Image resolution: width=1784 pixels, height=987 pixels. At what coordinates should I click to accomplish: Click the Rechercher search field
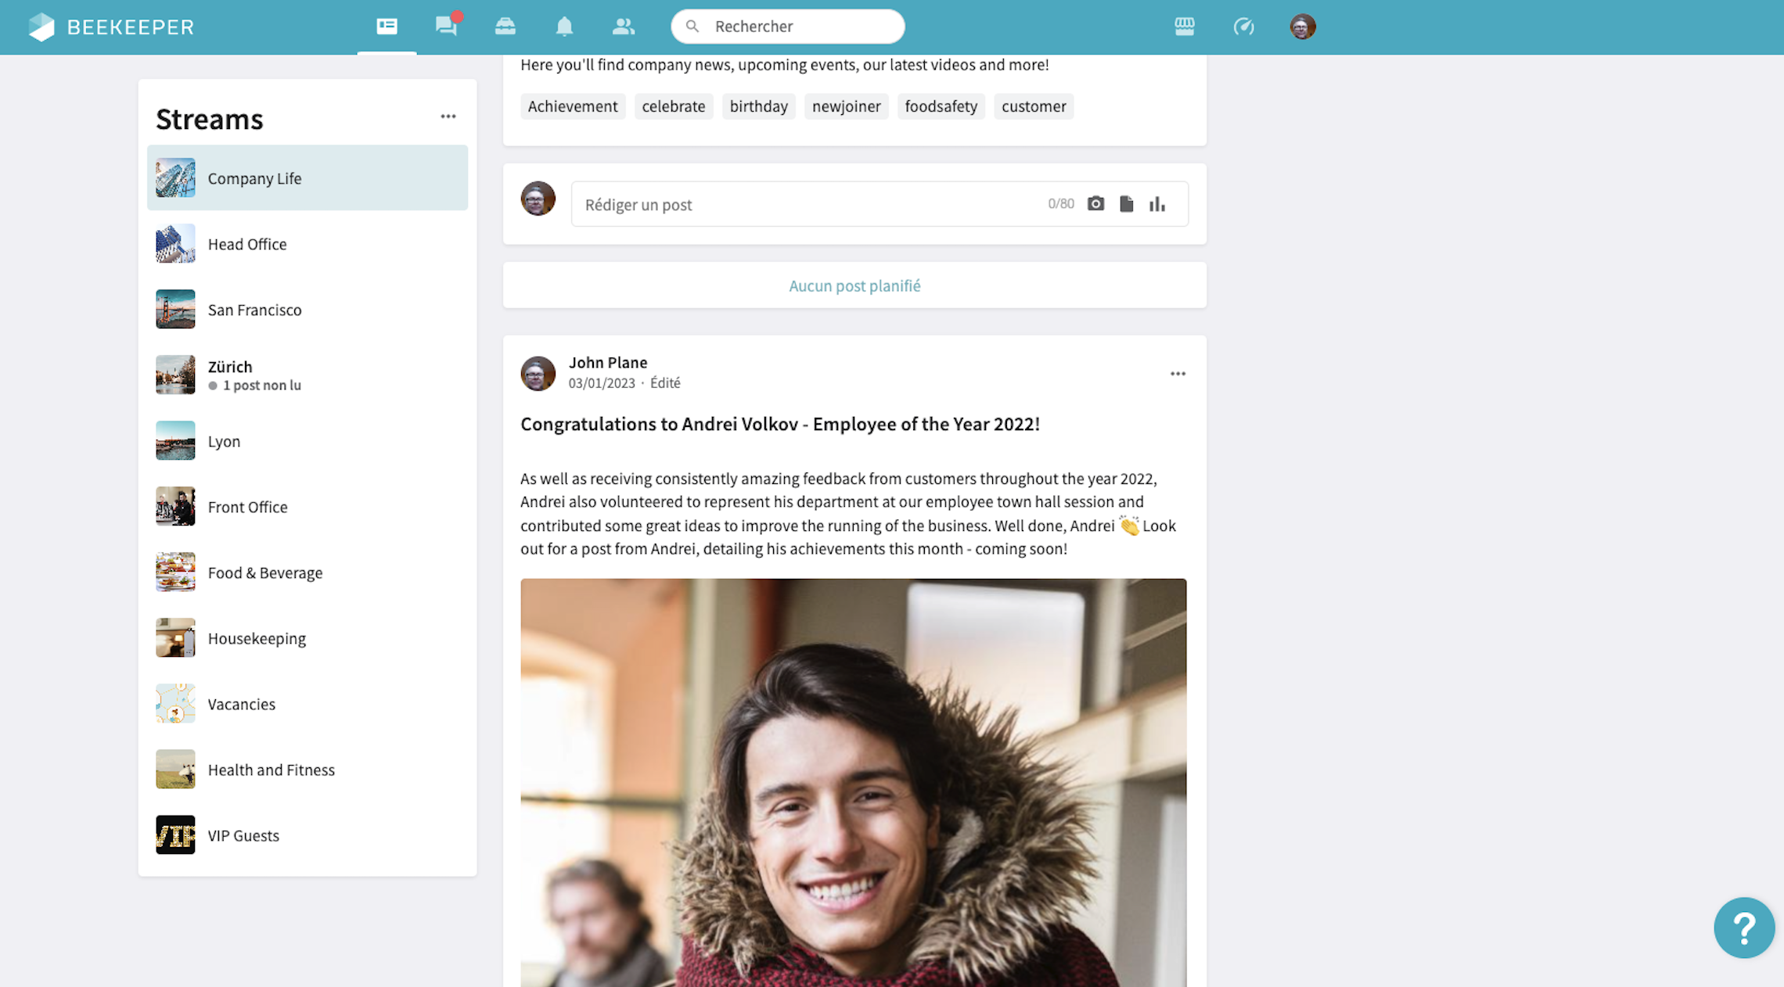coord(787,27)
